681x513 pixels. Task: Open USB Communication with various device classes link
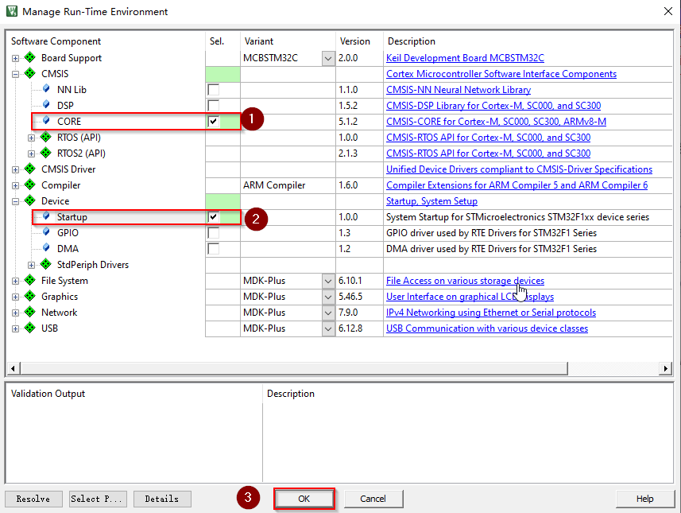487,328
